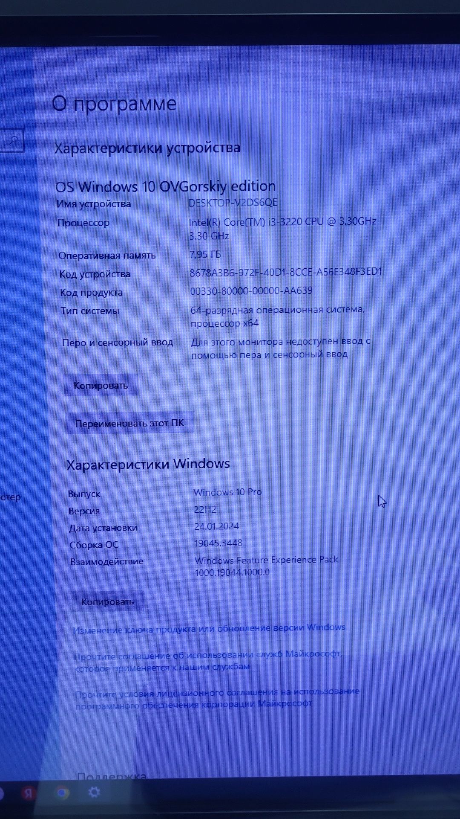Click the Взаимодействие label
460x819 pixels.
[x=107, y=561]
